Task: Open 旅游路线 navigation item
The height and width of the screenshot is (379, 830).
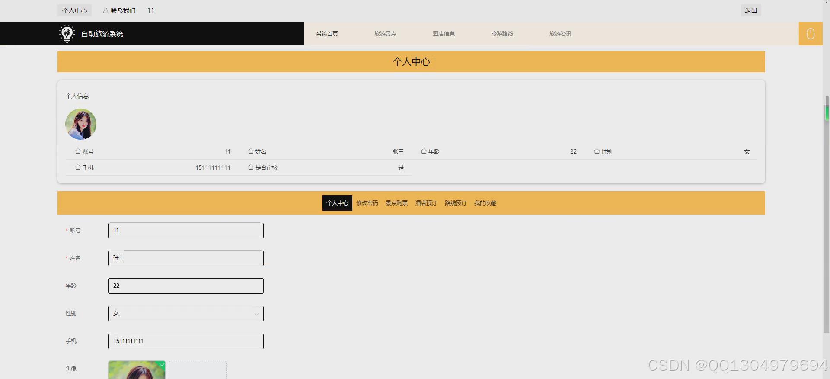Action: 502,34
